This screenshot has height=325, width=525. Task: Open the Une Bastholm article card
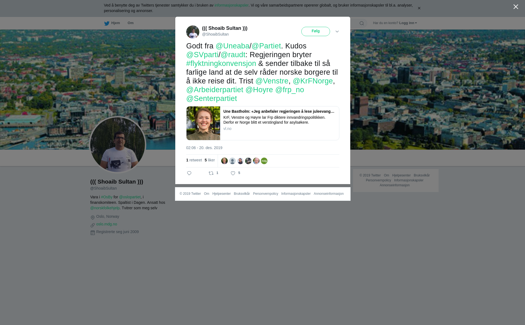coord(263,123)
